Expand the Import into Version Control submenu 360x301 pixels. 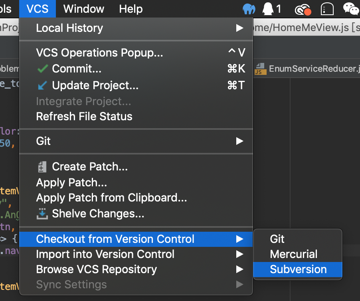coord(239,254)
